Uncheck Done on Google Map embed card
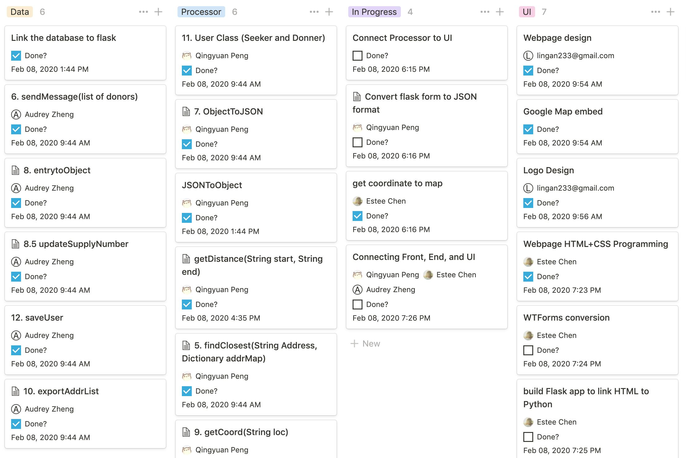Viewport: 686px width, 458px height. pos(528,129)
